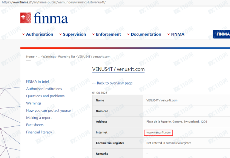Click the back arrow icon
The image size is (230, 158).
coord(94,83)
